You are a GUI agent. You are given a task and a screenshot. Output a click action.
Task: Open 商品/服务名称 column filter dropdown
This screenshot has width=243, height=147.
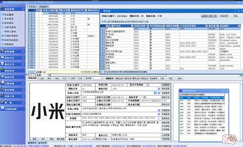click(x=132, y=26)
